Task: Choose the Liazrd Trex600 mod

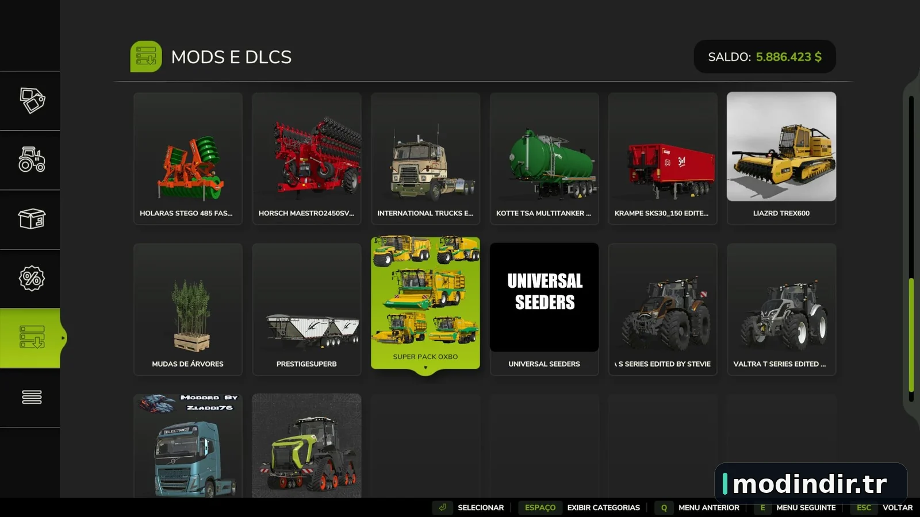Action: tap(781, 158)
